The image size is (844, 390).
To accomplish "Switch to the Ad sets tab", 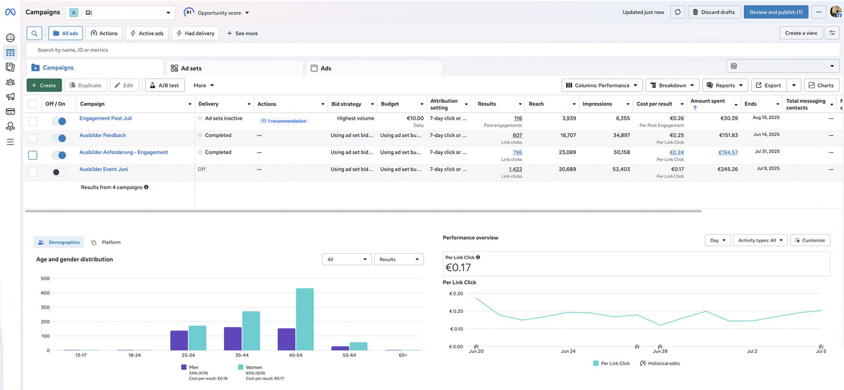I will (191, 69).
